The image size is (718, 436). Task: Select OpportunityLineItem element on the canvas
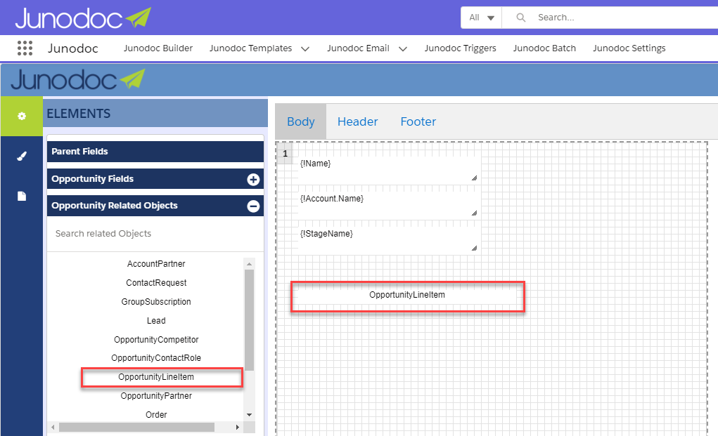point(408,296)
